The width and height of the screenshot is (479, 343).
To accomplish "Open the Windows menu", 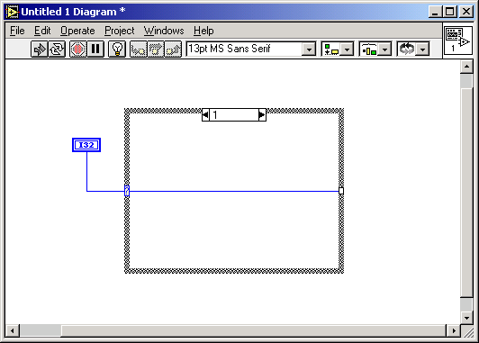I will click(164, 31).
